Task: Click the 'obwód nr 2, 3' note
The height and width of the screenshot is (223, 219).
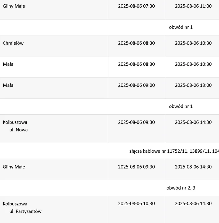Action: pyautogui.click(x=181, y=188)
